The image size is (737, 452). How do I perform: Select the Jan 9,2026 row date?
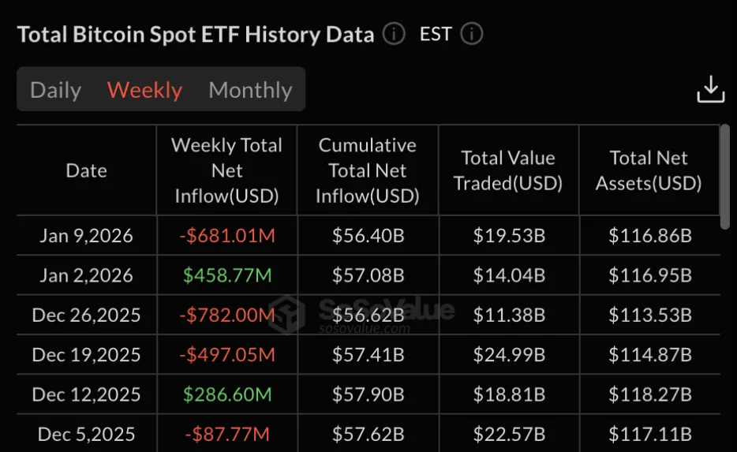click(x=87, y=235)
